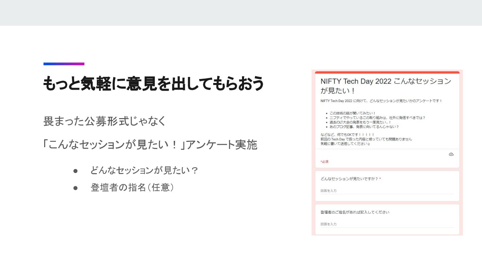Click the form screenshot image
The height and width of the screenshot is (271, 482).
(387, 153)
